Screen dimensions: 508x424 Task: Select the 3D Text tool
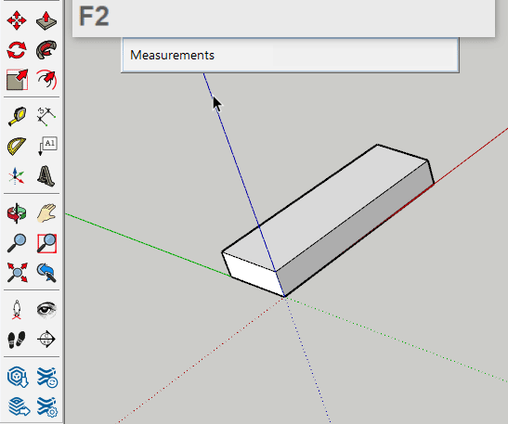tap(46, 176)
